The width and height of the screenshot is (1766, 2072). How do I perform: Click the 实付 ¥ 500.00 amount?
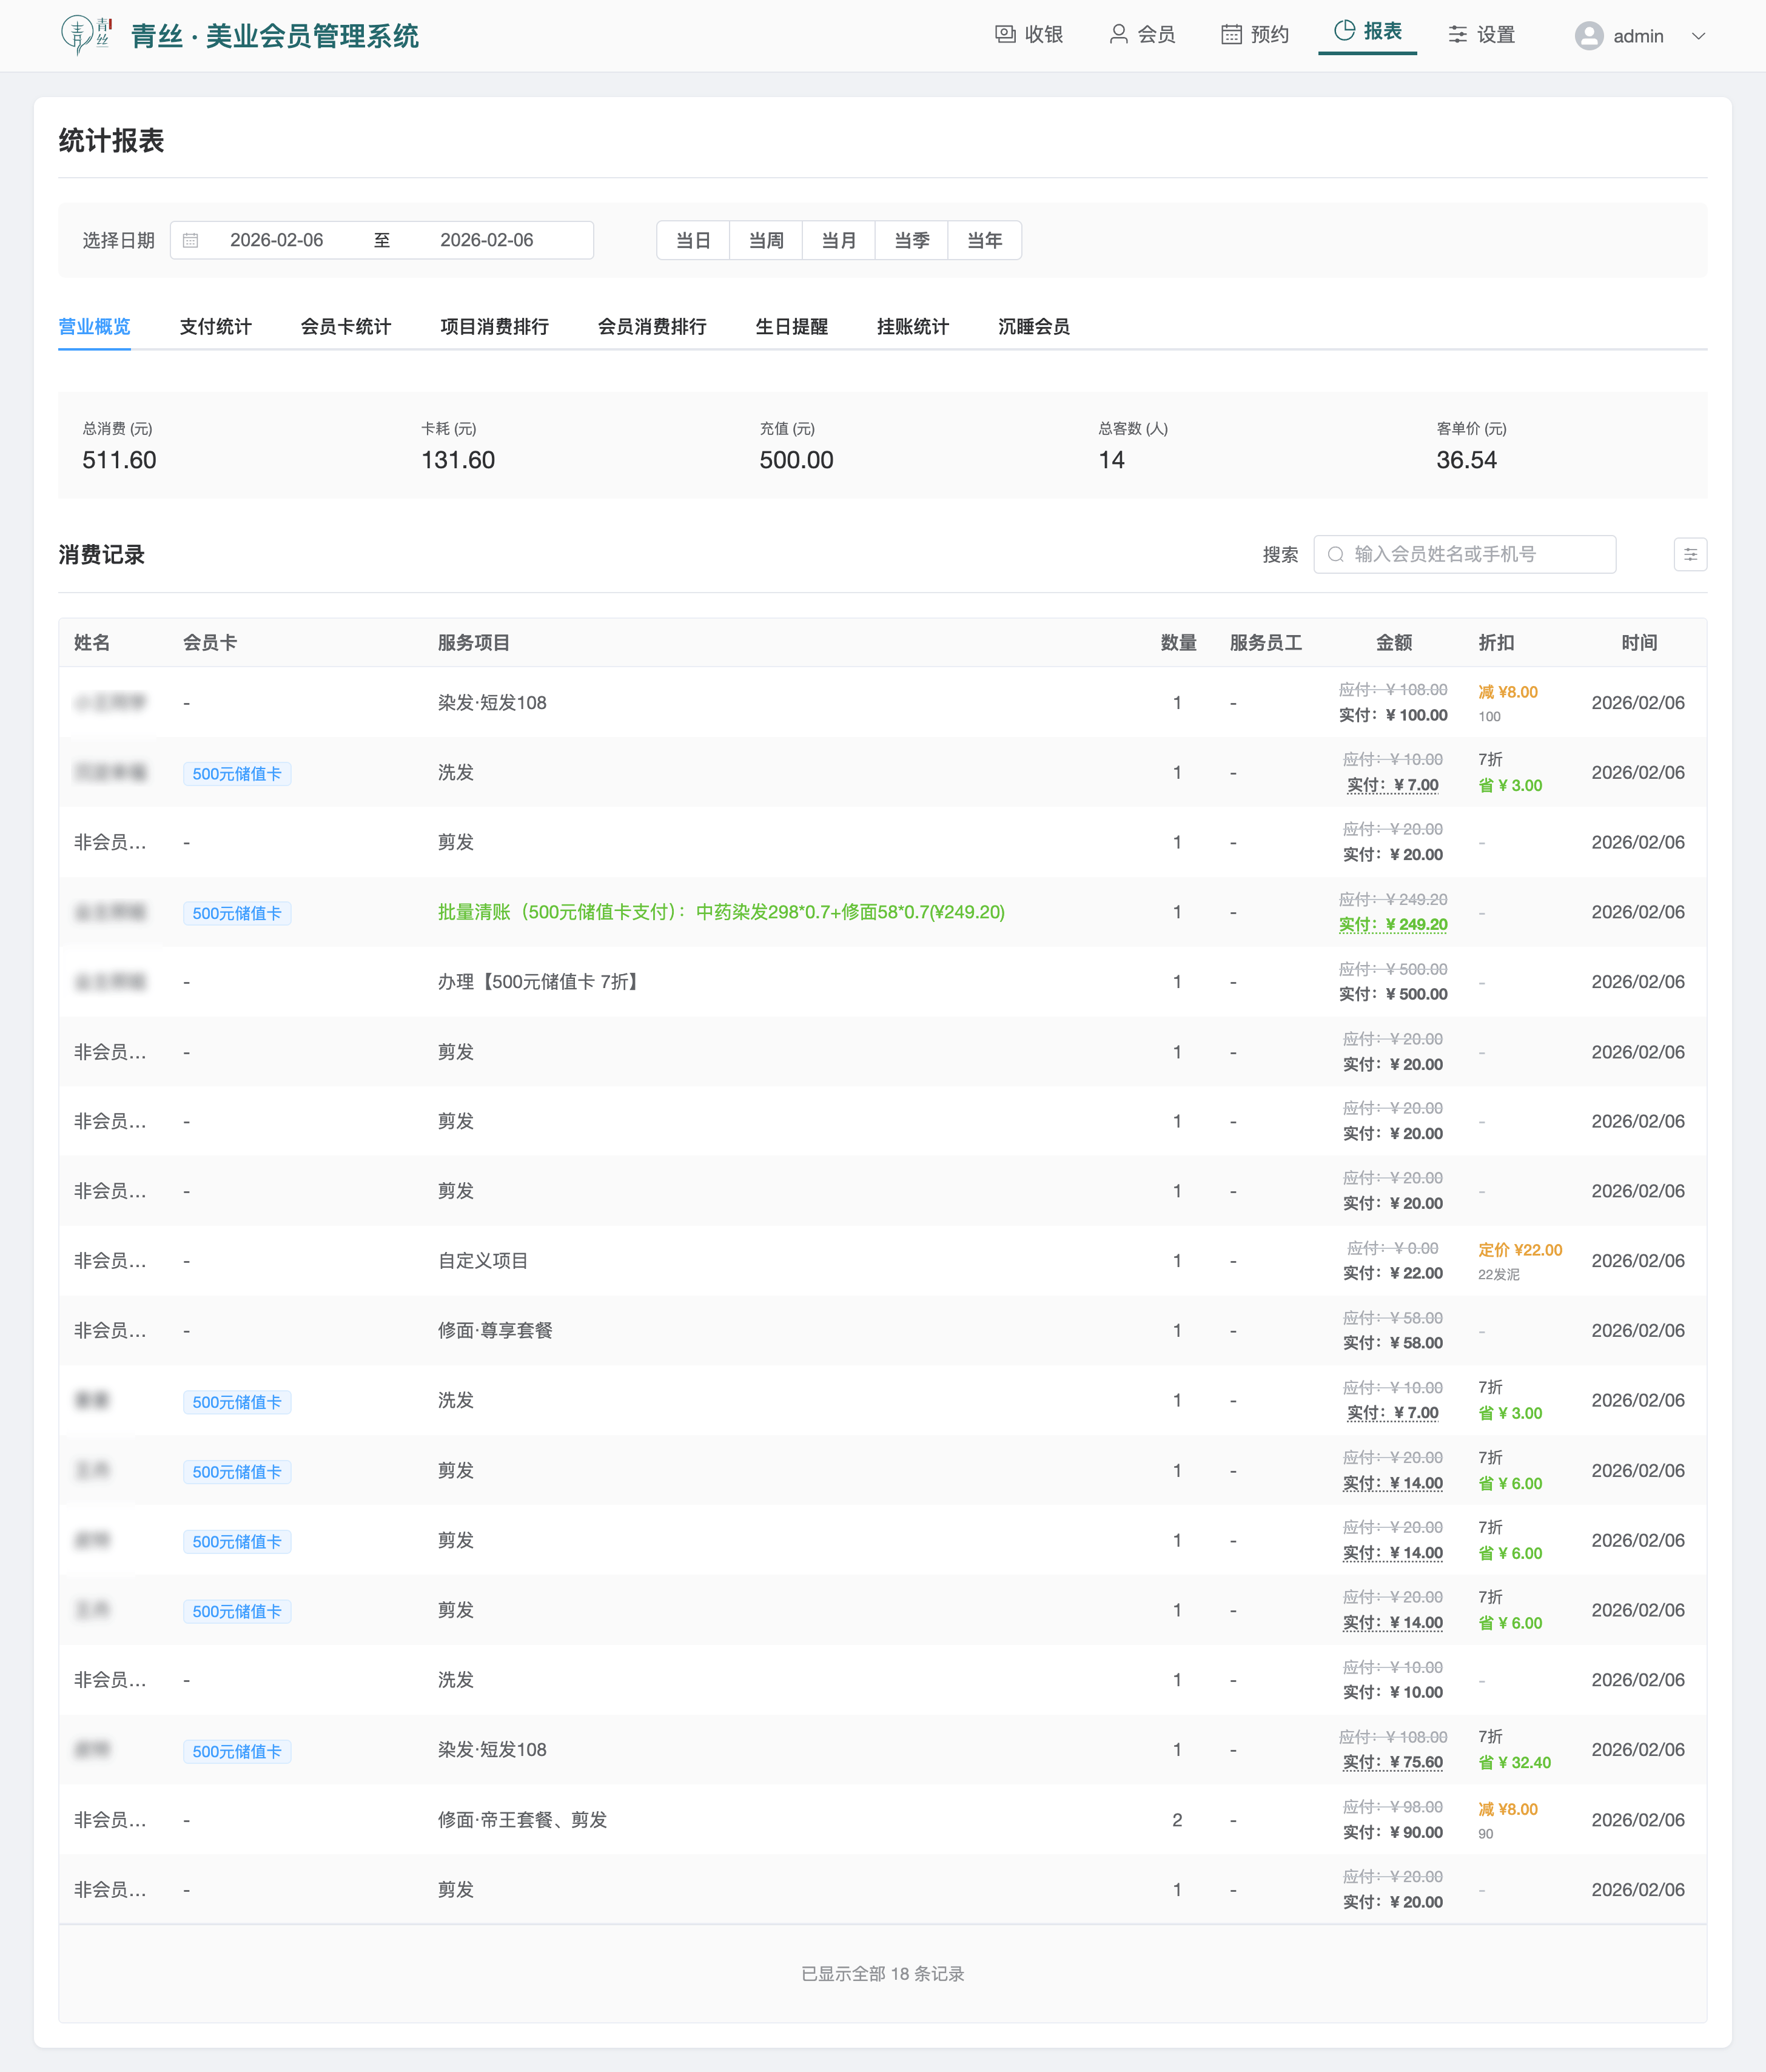(x=1393, y=994)
